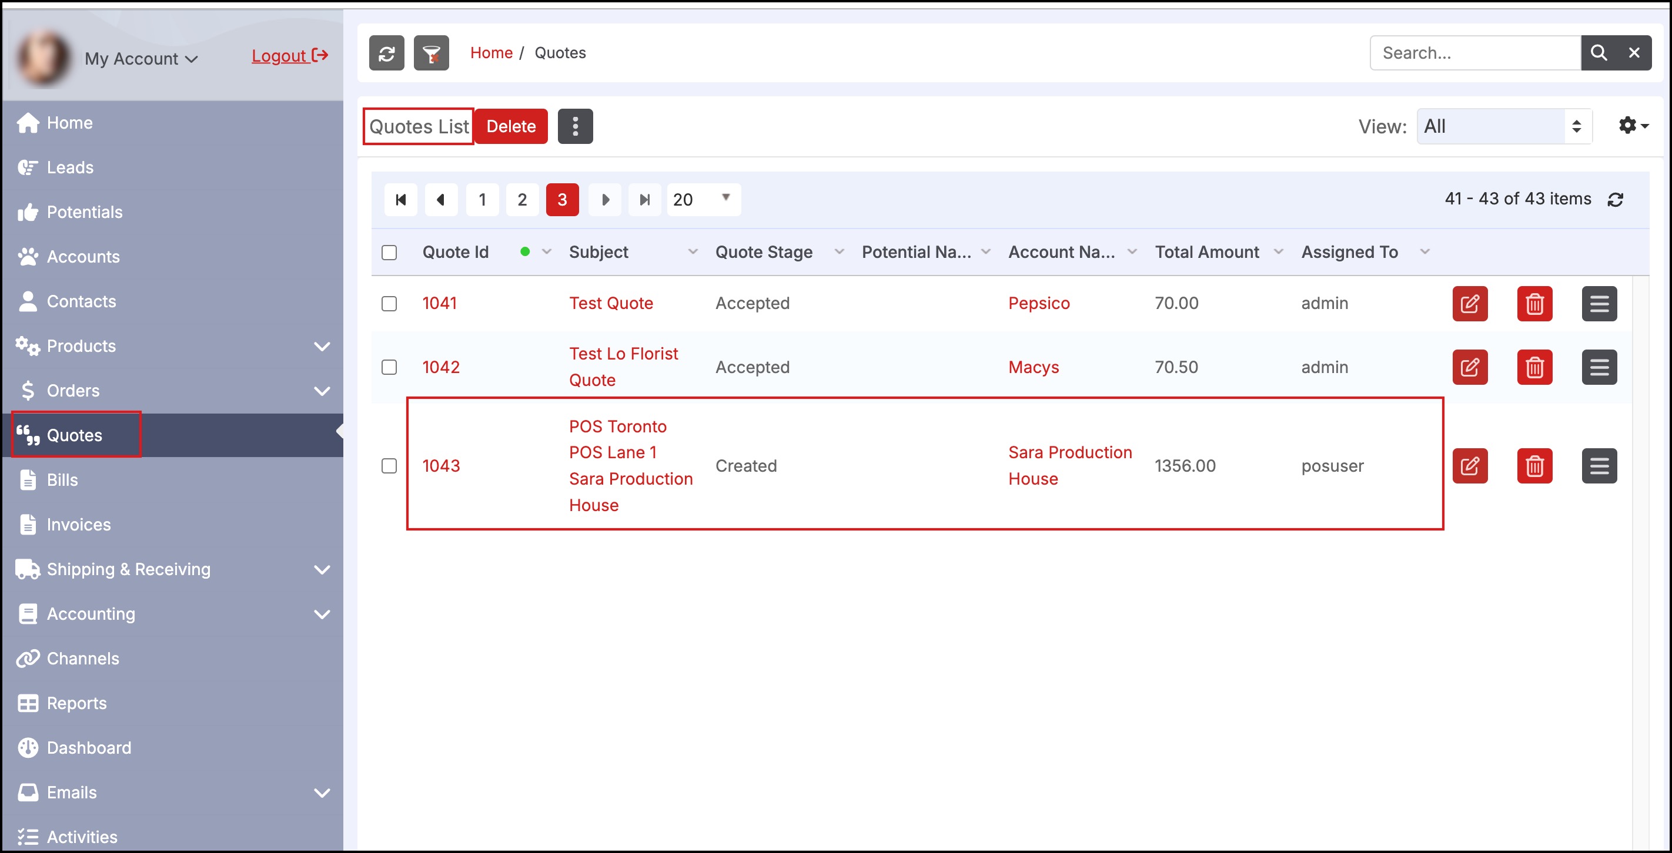
Task: Select the checkbox for quote 1041
Action: click(x=389, y=304)
